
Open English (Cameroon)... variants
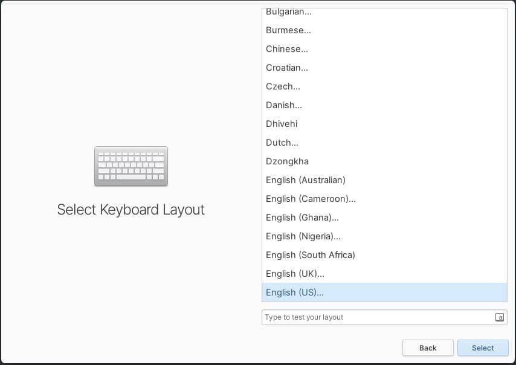pyautogui.click(x=384, y=199)
